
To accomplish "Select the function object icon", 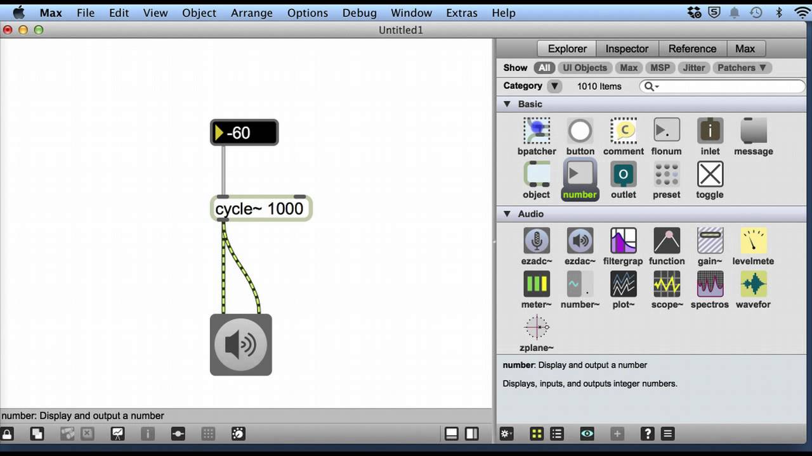I will (x=667, y=241).
